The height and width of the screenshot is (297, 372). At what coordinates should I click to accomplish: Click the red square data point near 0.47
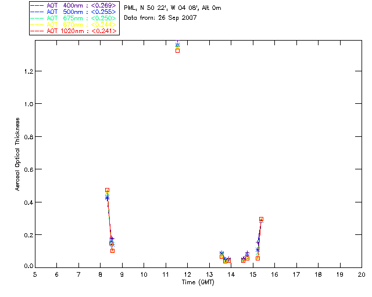click(x=107, y=190)
